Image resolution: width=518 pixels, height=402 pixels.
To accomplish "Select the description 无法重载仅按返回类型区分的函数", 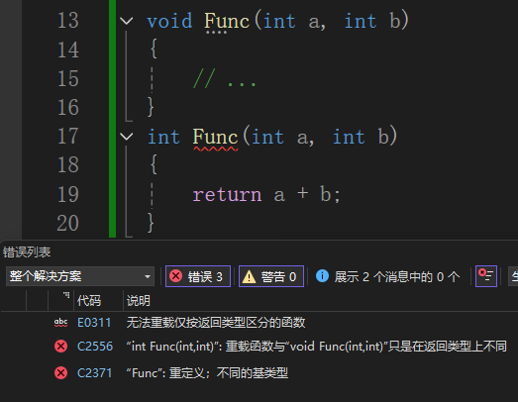I will pyautogui.click(x=216, y=323).
